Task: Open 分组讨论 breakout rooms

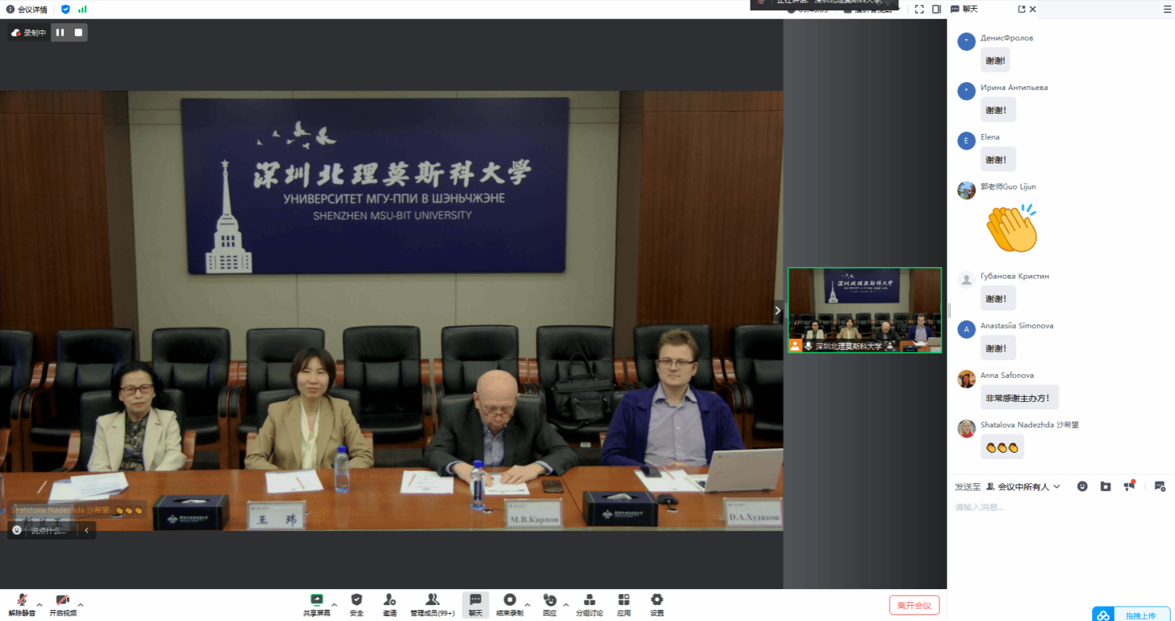Action: click(589, 604)
